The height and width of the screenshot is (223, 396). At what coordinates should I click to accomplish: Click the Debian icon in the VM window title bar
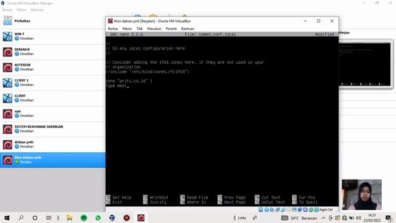tap(110, 21)
